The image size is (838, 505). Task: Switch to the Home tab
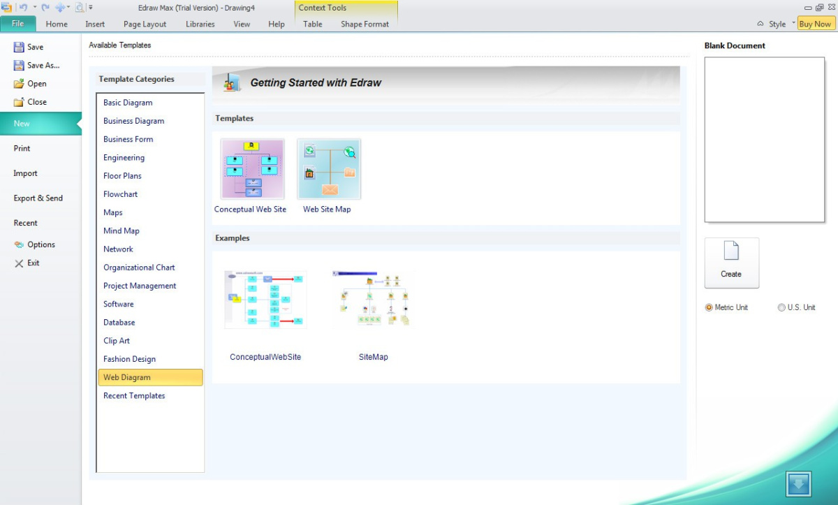tap(57, 24)
